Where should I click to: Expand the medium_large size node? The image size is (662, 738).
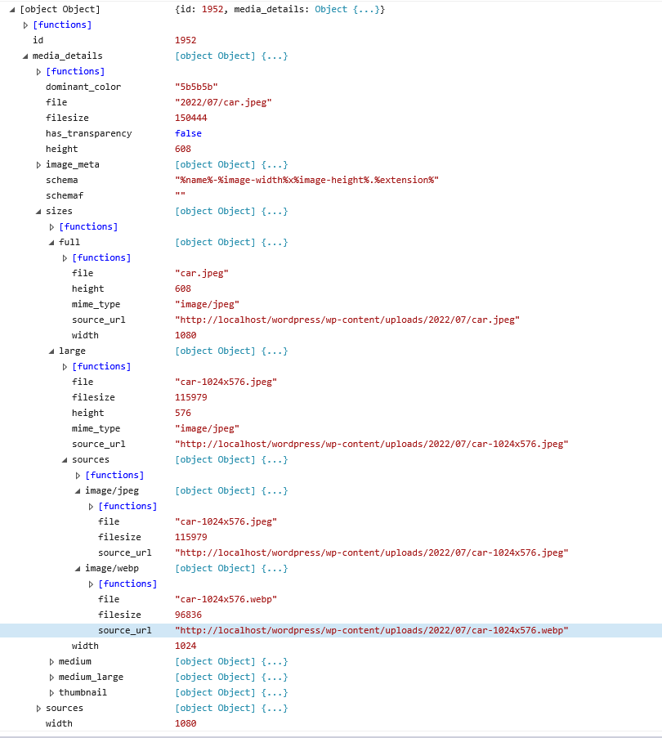51,678
